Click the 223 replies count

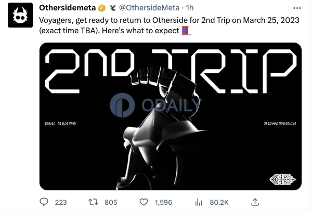[x=61, y=203]
